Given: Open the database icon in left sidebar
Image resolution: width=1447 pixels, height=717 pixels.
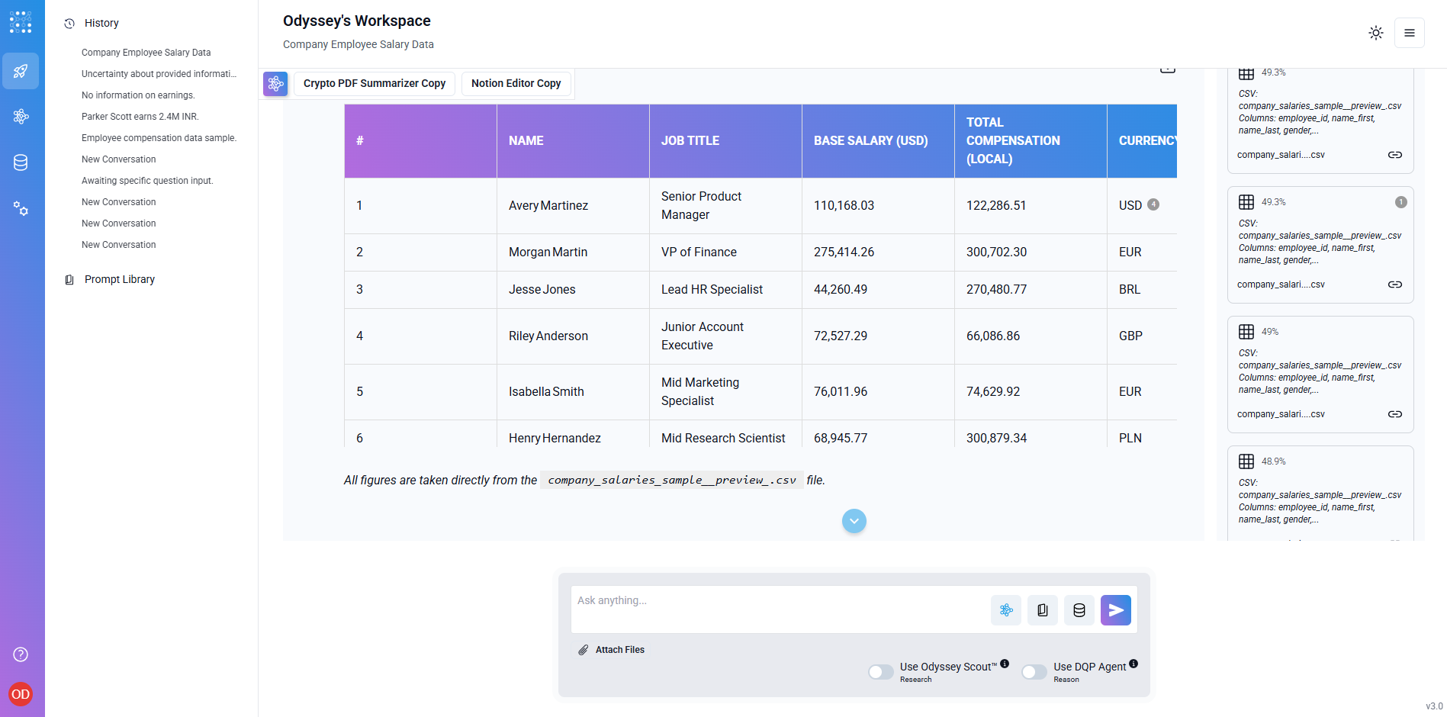Looking at the screenshot, I should pos(21,162).
